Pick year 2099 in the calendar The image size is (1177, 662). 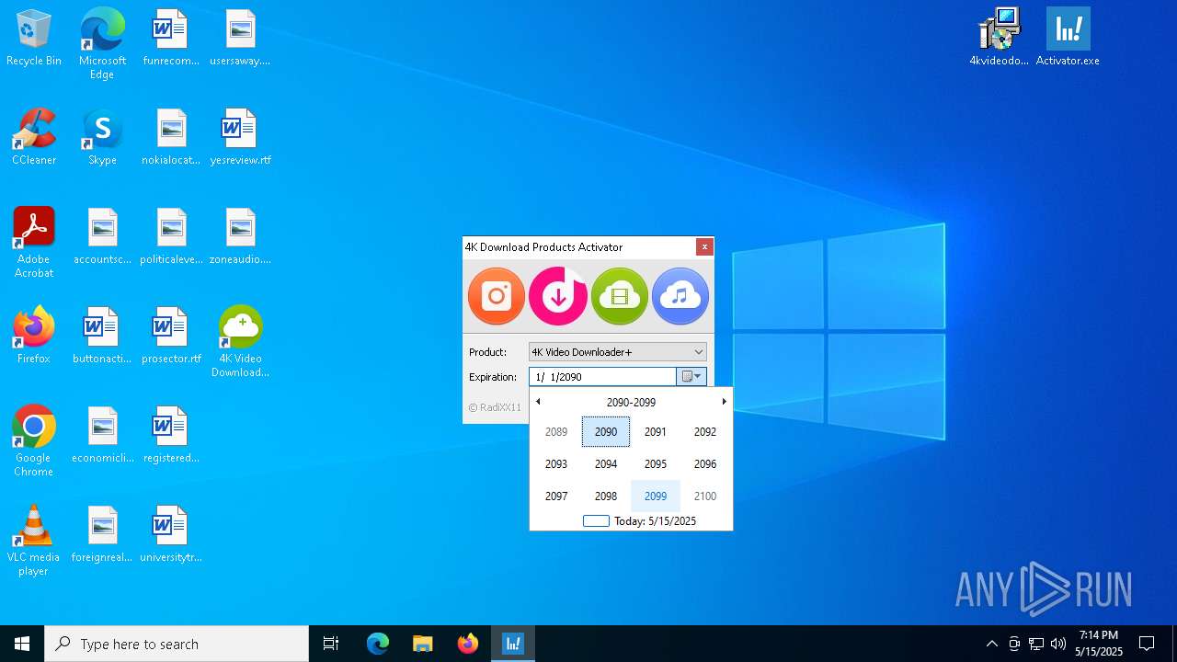coord(656,496)
